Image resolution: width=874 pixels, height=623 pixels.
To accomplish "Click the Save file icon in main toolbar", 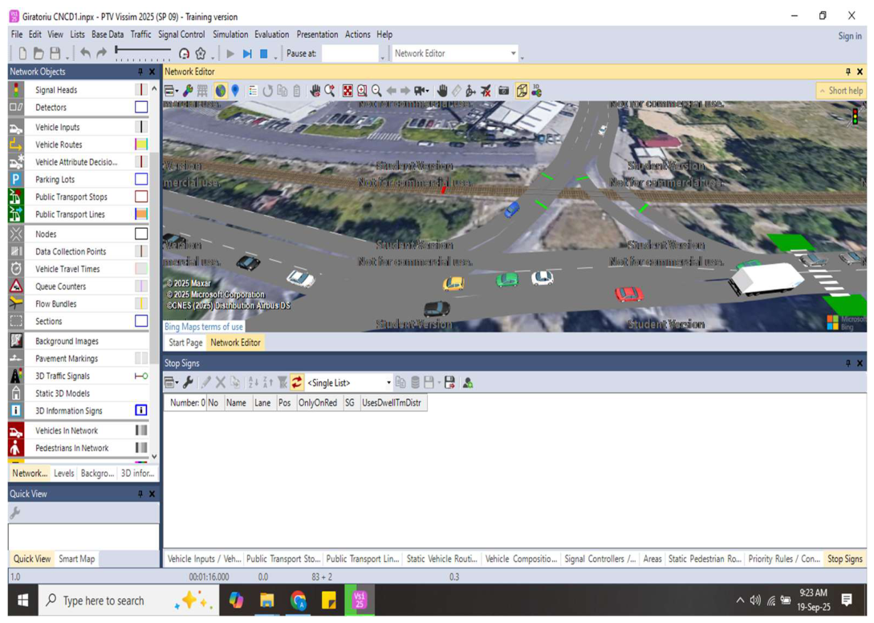I will click(x=55, y=54).
